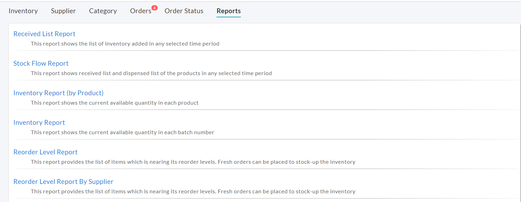Click the Received List Report description text
Viewport: 521px width, 202px height.
pos(125,43)
